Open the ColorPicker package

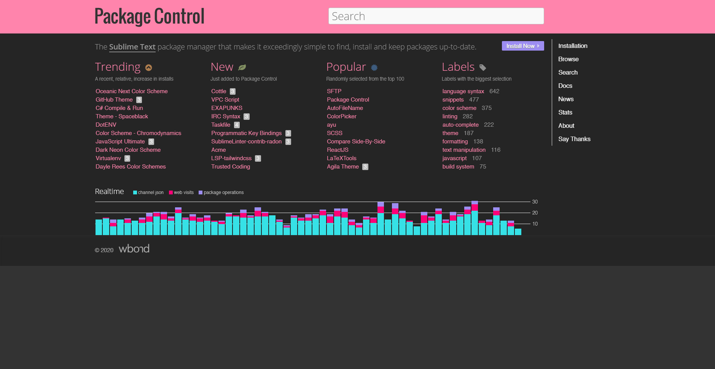pos(341,116)
